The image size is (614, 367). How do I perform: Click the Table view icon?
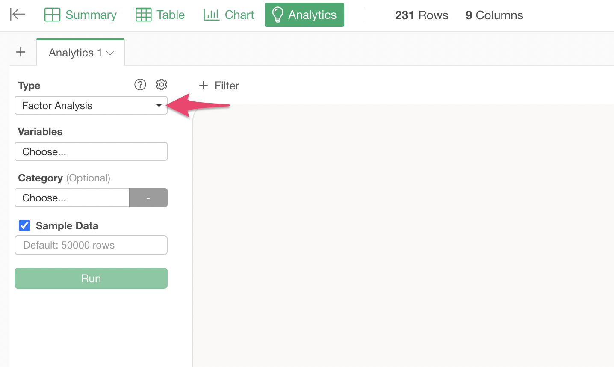[143, 15]
